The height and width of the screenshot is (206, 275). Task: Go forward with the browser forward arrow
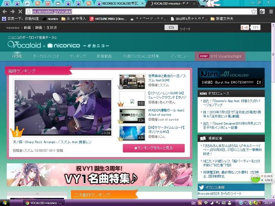(x=12, y=12)
